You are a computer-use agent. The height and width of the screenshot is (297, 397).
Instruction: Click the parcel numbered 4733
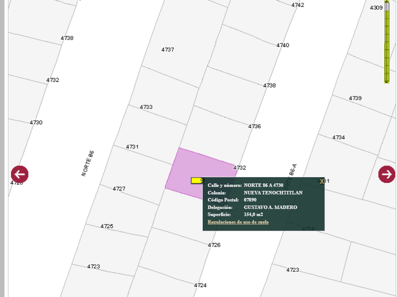(146, 107)
